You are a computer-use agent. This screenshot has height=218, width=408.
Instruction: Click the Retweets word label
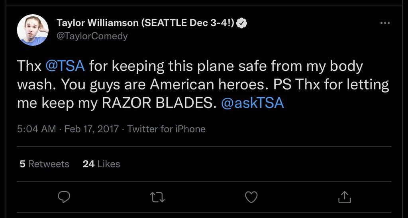[x=49, y=164]
